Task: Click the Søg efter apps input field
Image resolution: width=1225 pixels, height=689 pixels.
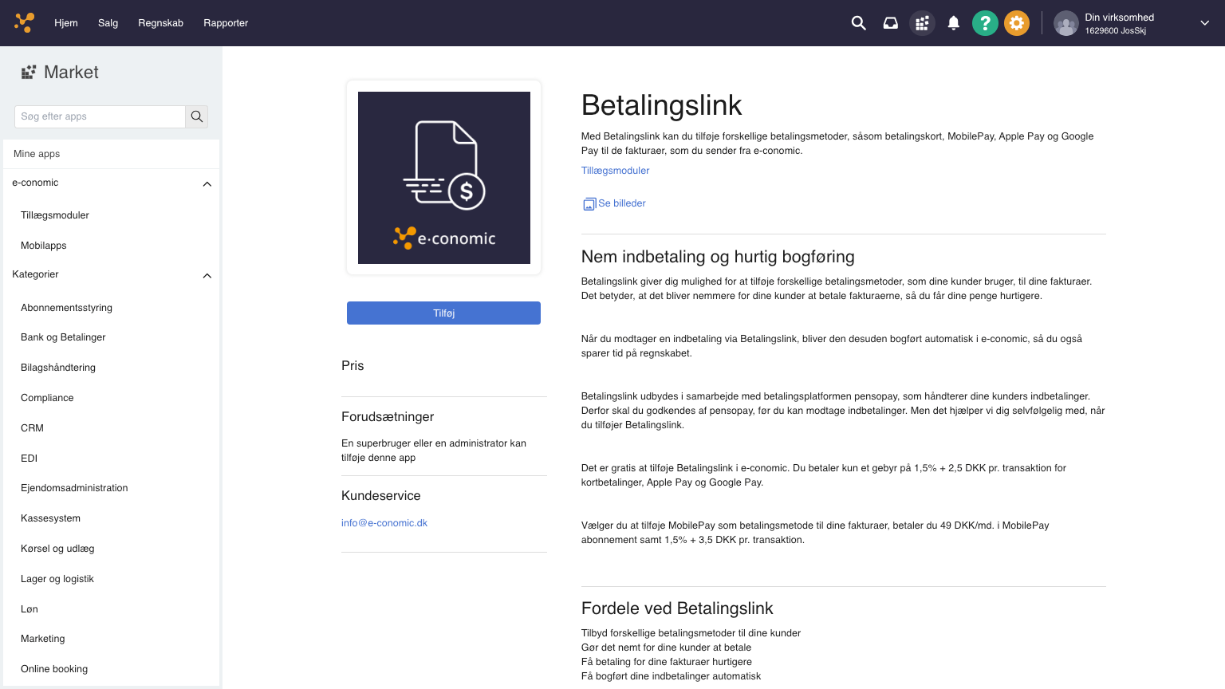Action: point(100,116)
